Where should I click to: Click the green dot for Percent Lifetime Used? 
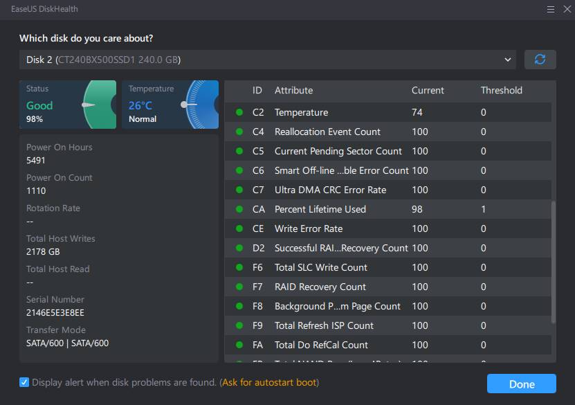click(239, 209)
